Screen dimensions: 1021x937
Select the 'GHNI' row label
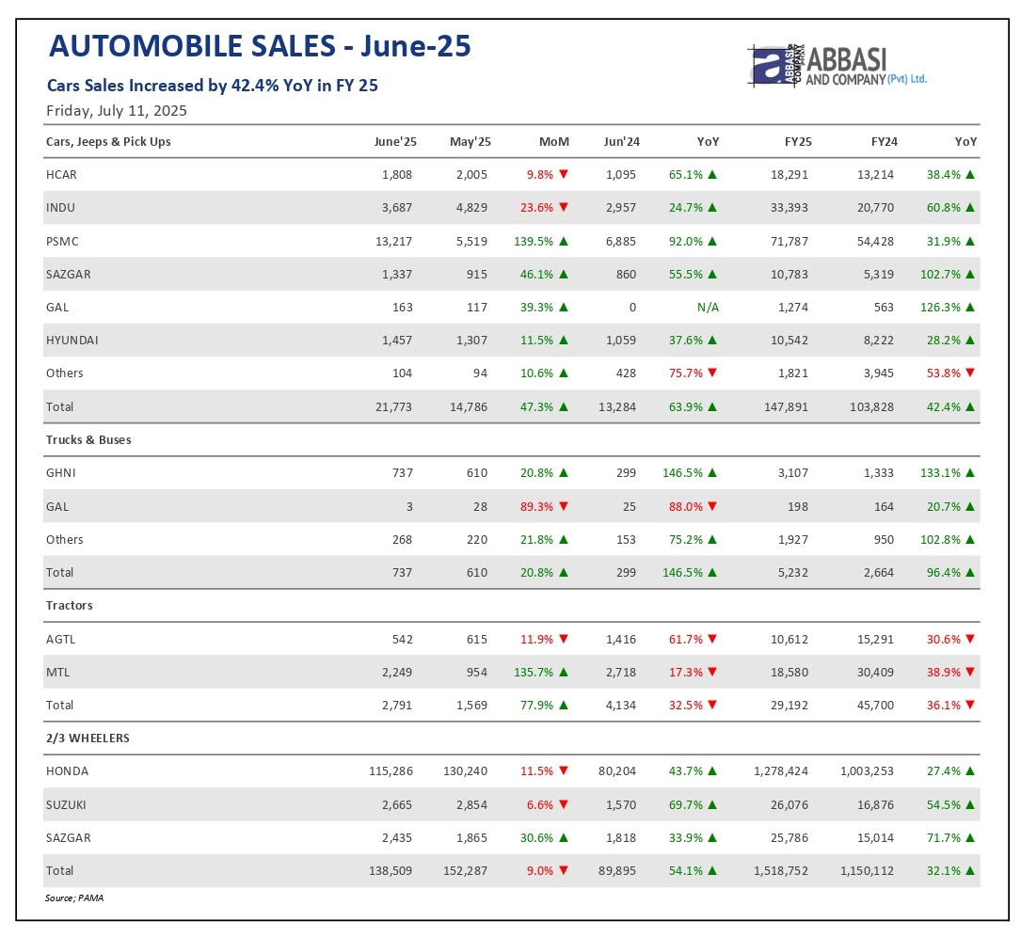pos(60,472)
